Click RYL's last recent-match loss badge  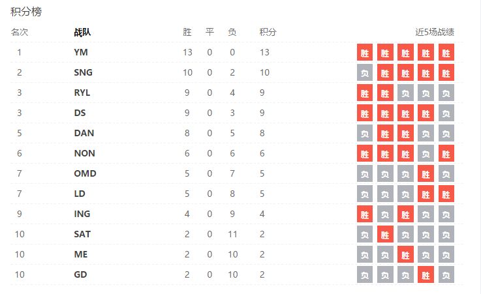click(446, 93)
